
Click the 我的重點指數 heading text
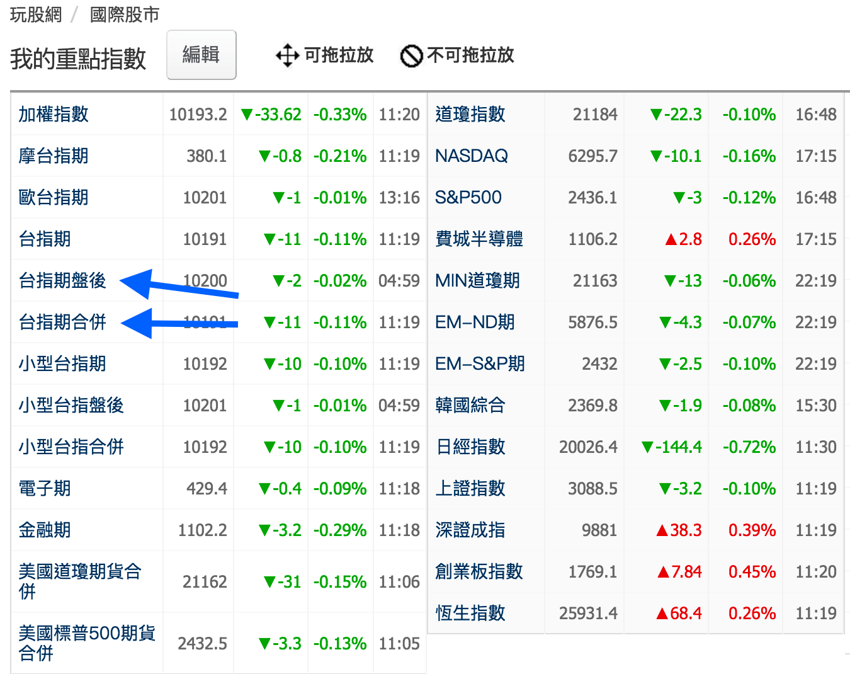click(78, 59)
